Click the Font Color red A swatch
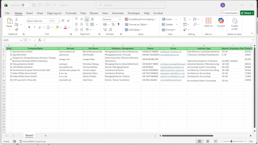Screen dimensions: 258x145 point(65,27)
